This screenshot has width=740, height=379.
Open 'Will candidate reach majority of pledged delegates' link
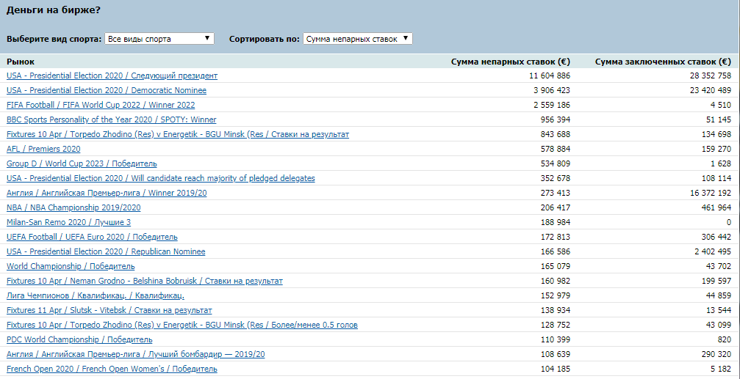pos(160,178)
